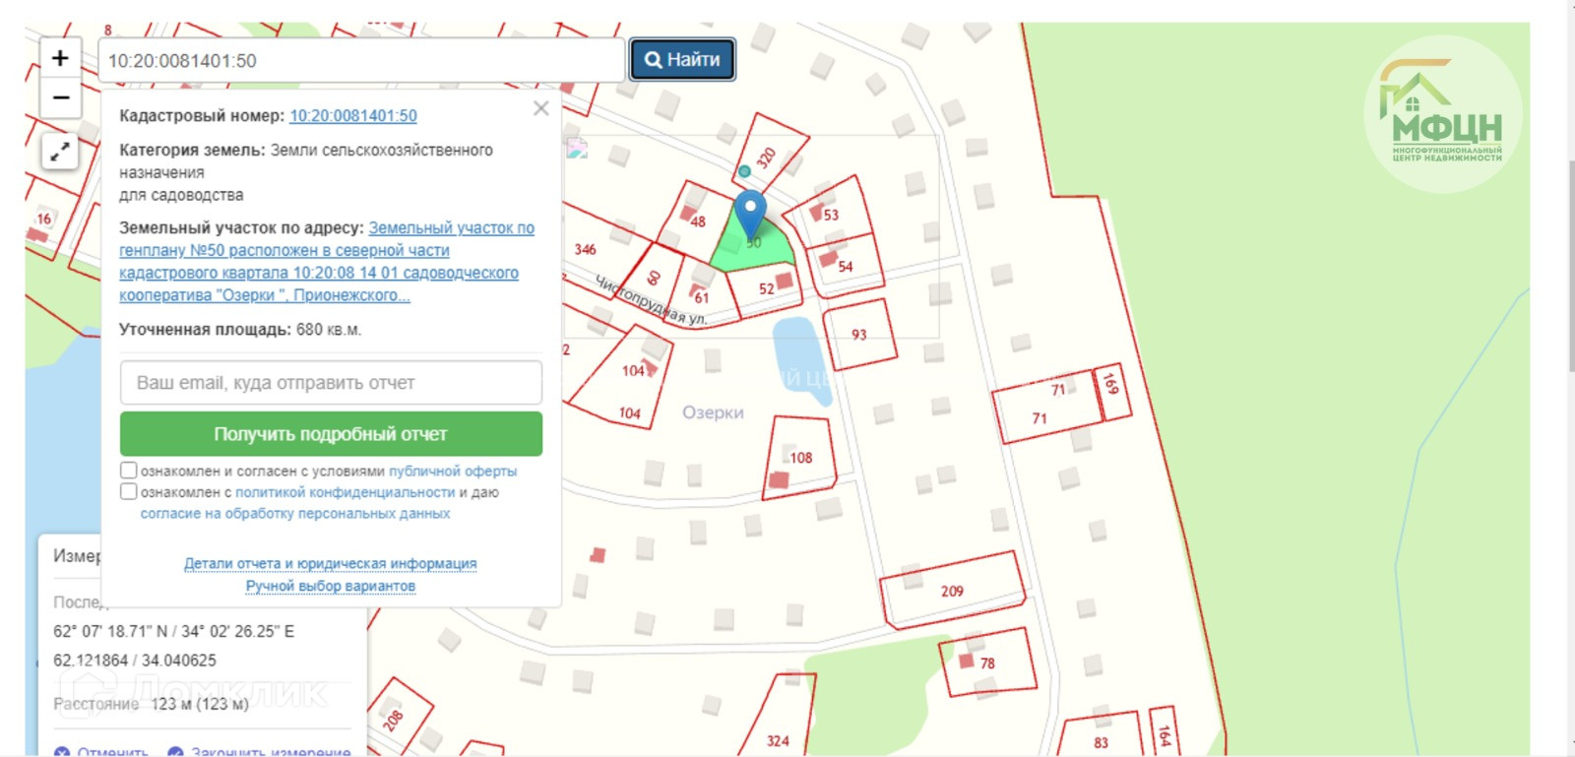Open Детали отчета и юридическая информация link
Viewport: 1575px width, 757px height.
point(331,564)
